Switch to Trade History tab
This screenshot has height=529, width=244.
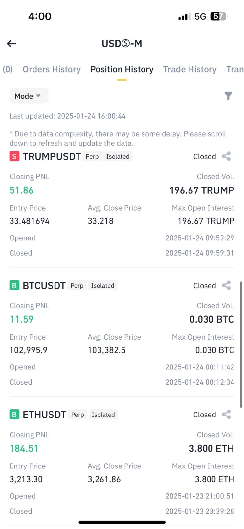(190, 69)
